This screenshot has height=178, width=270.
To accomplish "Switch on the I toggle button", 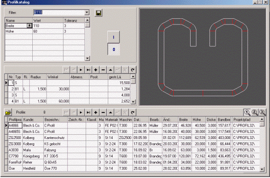I will pyautogui.click(x=114, y=37).
